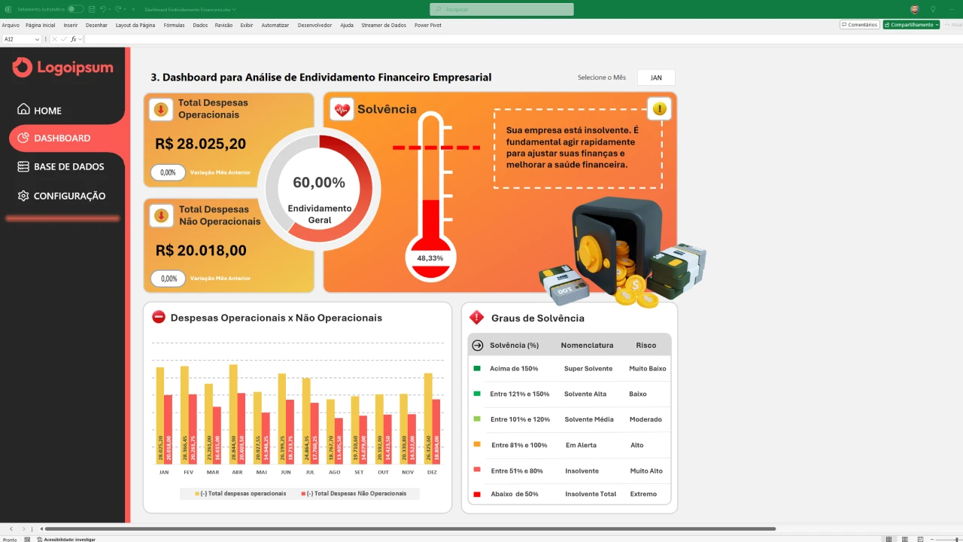The width and height of the screenshot is (963, 542).
Task: Click the Undo arrow icon
Action: coord(103,9)
